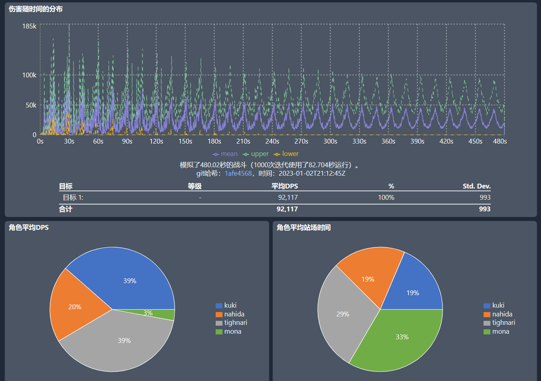Click the gray tighnari swatch in DPS legend
The image size is (541, 381).
pyautogui.click(x=219, y=323)
